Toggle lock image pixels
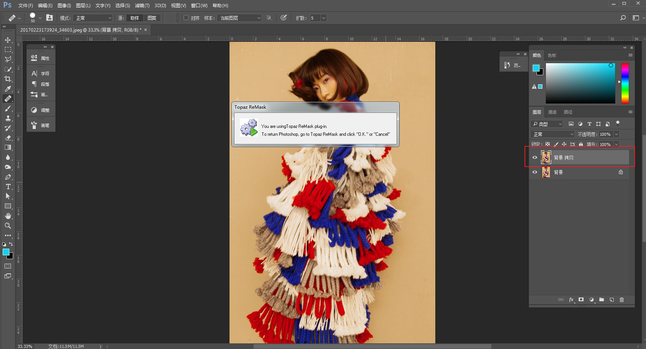The height and width of the screenshot is (349, 646). (x=556, y=144)
